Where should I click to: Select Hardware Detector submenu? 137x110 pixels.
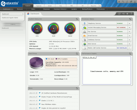click(x=60, y=9)
